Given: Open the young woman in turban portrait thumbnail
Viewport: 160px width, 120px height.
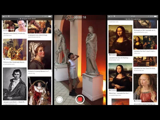Looking at the screenshot, I should click(x=39, y=55).
